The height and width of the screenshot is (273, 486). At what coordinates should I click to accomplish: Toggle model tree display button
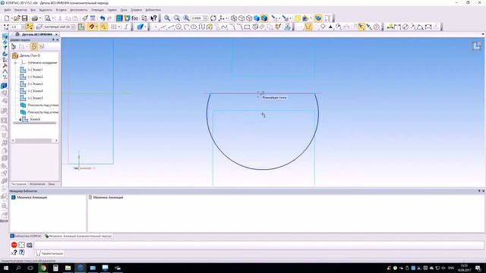pyautogui.click(x=127, y=18)
